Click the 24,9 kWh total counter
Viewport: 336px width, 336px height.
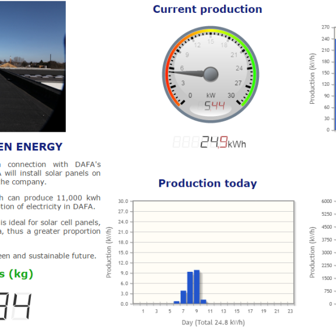(x=213, y=142)
